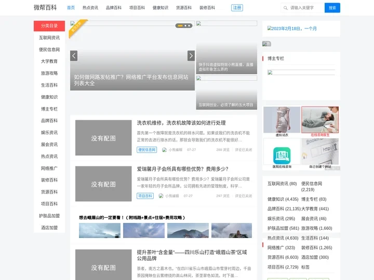Open carousel article 如何做网路发帖推广
374x280 pixels.
(x=131, y=80)
